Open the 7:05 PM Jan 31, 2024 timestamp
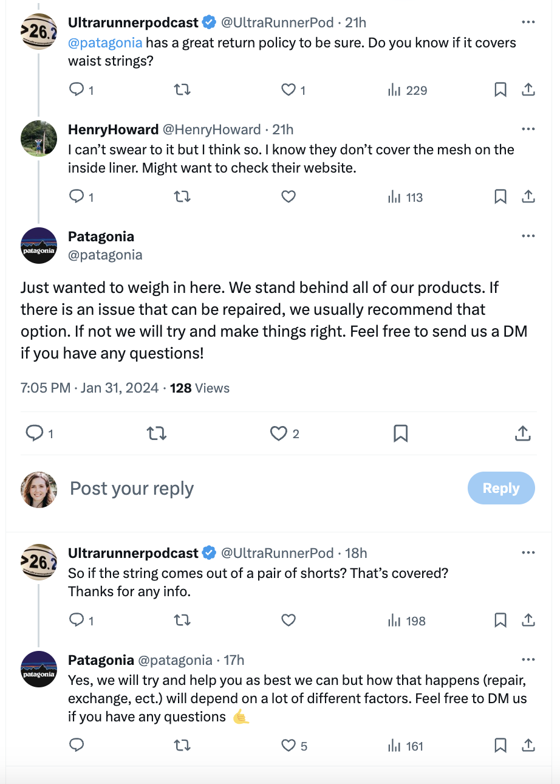Viewport: 560px width, 784px height. coord(90,388)
